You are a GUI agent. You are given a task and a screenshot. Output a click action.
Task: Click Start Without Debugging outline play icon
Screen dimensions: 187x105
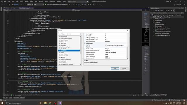coord(69,4)
